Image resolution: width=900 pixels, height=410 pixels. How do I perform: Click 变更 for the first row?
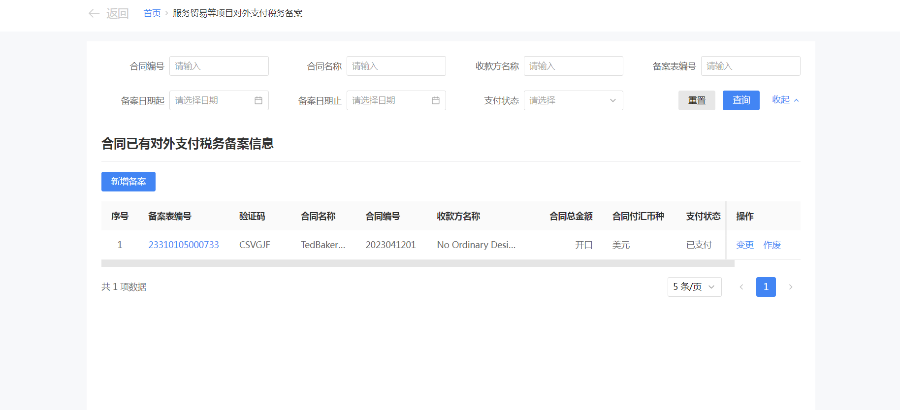(x=744, y=245)
